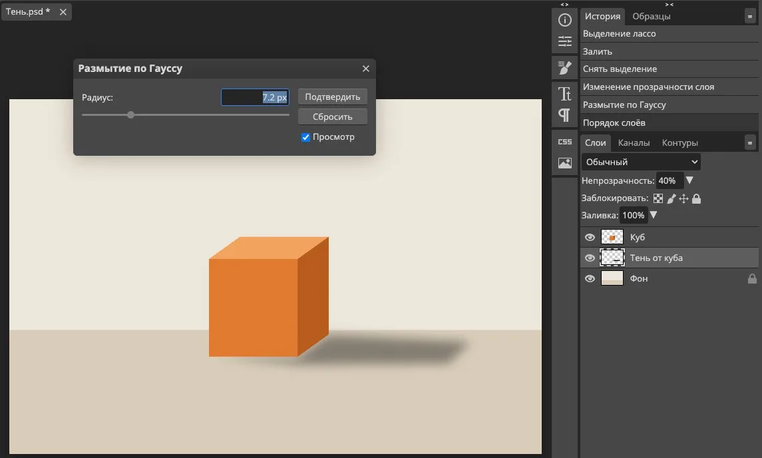Open the Обычный blend mode dropdown
Image resolution: width=762 pixels, height=458 pixels.
[x=641, y=162]
